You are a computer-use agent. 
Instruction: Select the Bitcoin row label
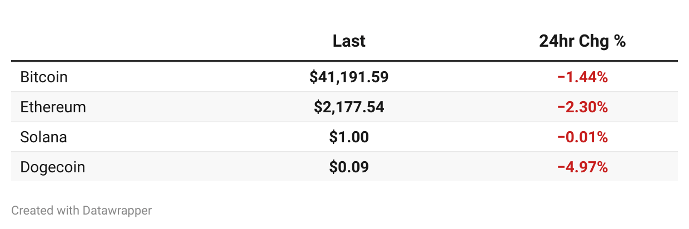click(44, 77)
